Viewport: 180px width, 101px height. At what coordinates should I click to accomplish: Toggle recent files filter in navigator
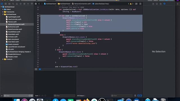point(30,96)
